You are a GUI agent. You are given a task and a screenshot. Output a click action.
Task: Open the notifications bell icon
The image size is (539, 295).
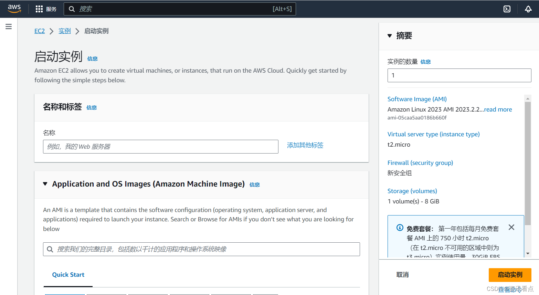528,9
